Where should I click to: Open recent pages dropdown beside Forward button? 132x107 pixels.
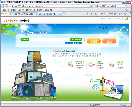9,6
